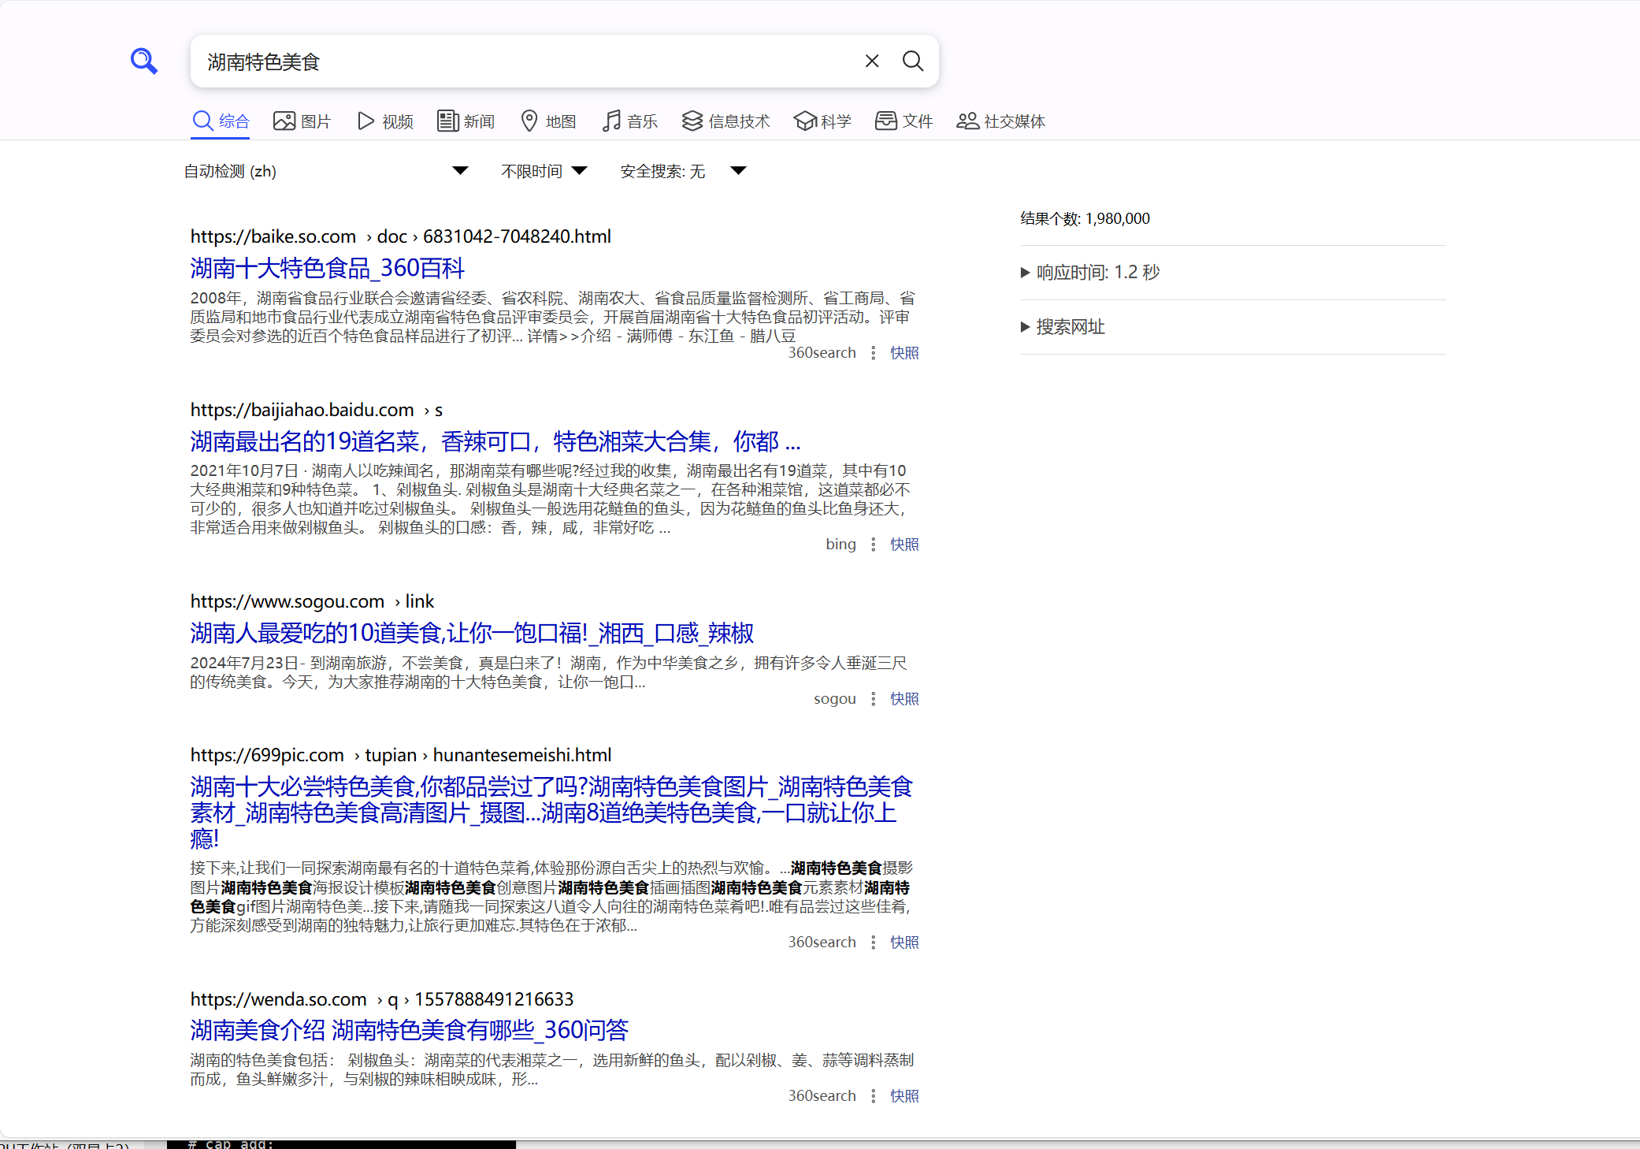1640x1149 pixels.
Task: Open three-dot menu on 360百科 result
Action: [x=873, y=353]
